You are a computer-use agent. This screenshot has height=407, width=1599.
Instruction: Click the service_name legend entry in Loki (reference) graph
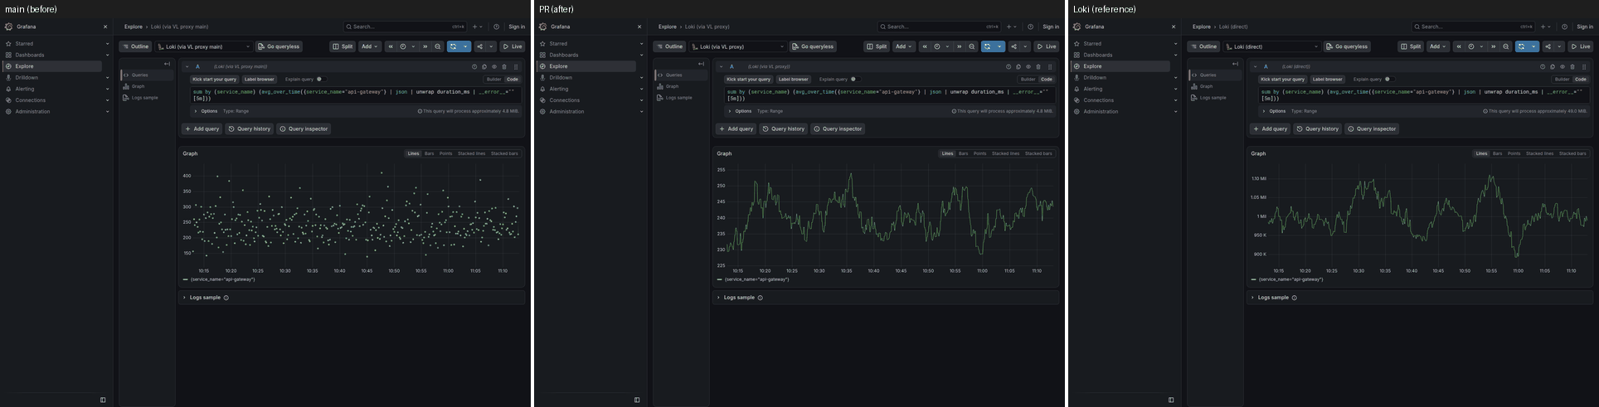coord(1290,279)
